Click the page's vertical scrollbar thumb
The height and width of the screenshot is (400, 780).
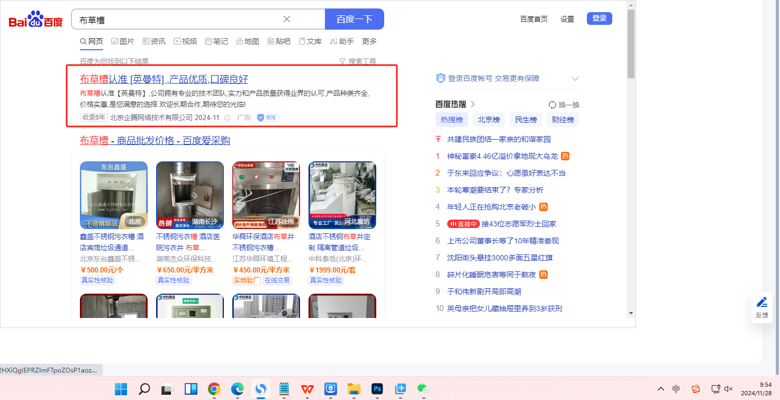[x=631, y=44]
